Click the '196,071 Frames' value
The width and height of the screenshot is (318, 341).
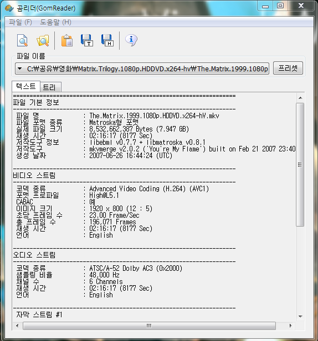[112, 222]
